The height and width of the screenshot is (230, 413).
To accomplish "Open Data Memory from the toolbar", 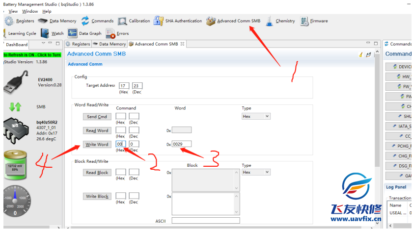I will click(x=57, y=21).
